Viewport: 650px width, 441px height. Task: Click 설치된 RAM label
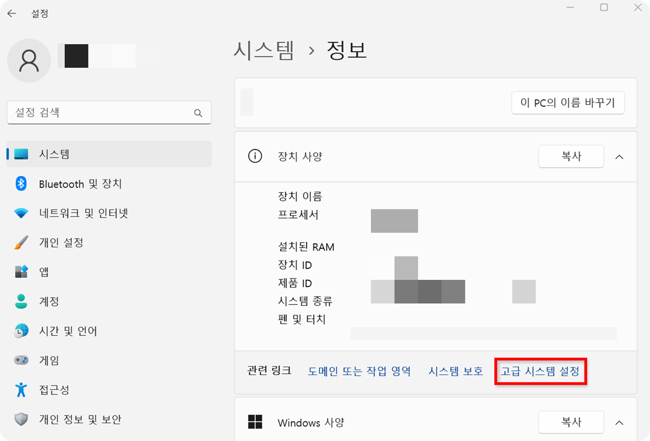(306, 247)
